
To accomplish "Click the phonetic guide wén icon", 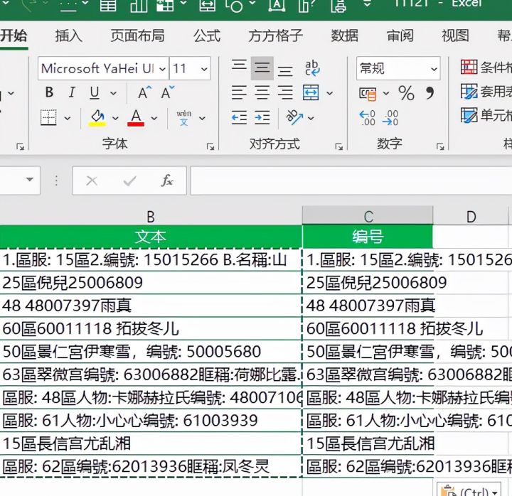I will coord(184,118).
